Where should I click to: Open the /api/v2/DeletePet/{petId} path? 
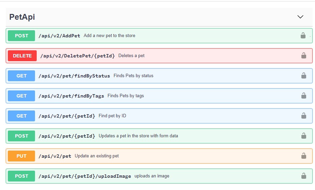pyautogui.click(x=77, y=56)
